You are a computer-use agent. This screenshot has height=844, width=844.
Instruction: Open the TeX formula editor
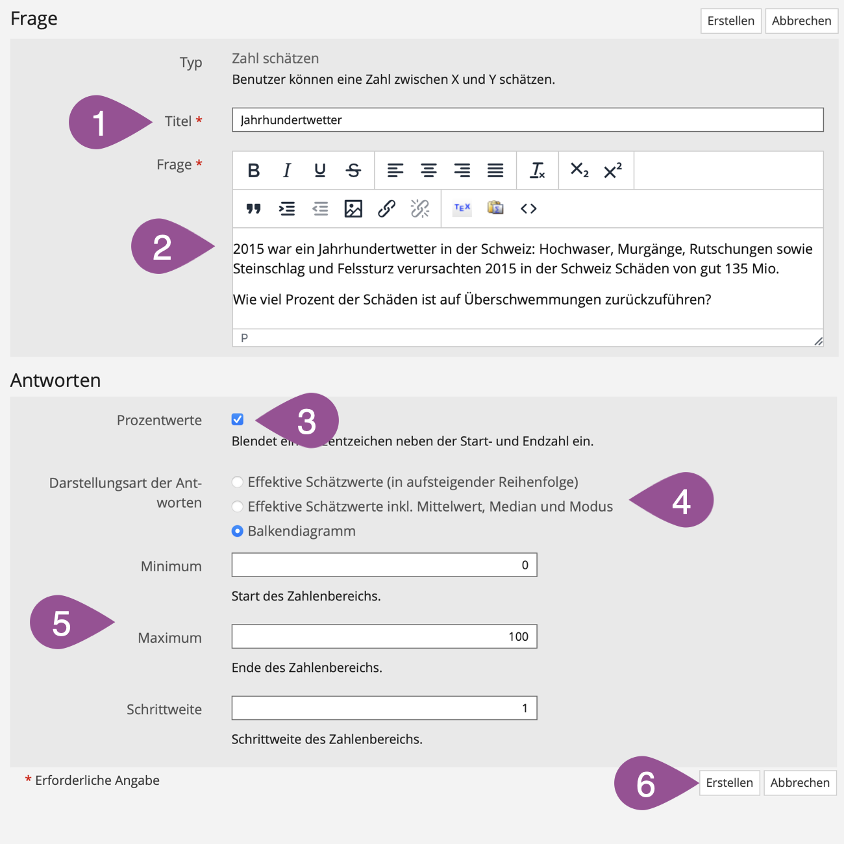pyautogui.click(x=462, y=208)
